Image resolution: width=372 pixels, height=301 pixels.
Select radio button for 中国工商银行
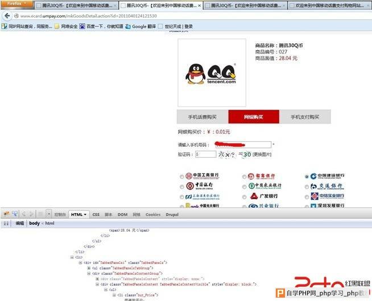(x=181, y=176)
